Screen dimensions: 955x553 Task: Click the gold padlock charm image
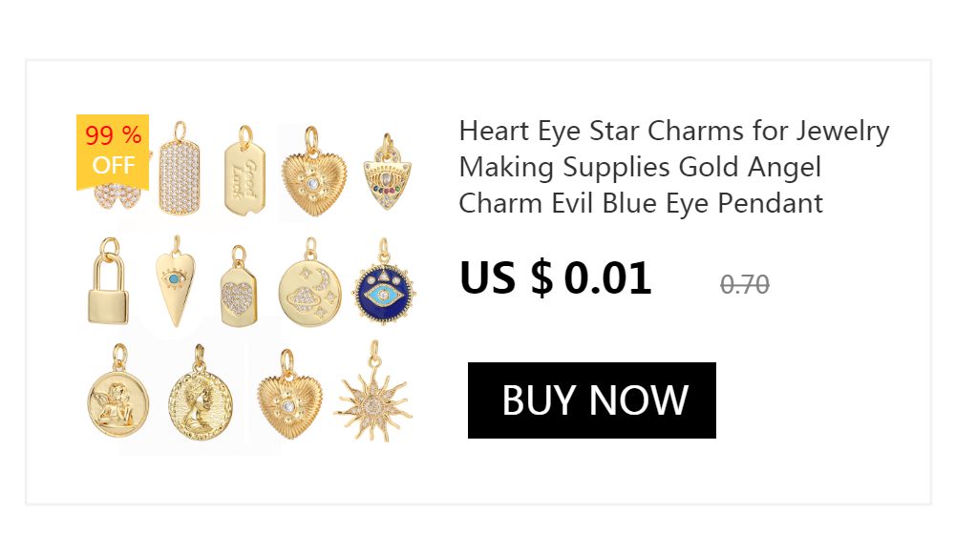pyautogui.click(x=109, y=281)
